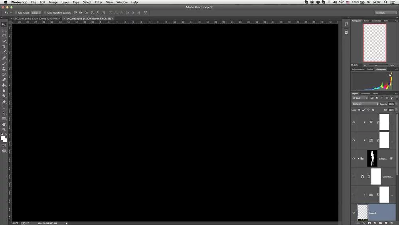Select the Move tool

pyautogui.click(x=4, y=25)
